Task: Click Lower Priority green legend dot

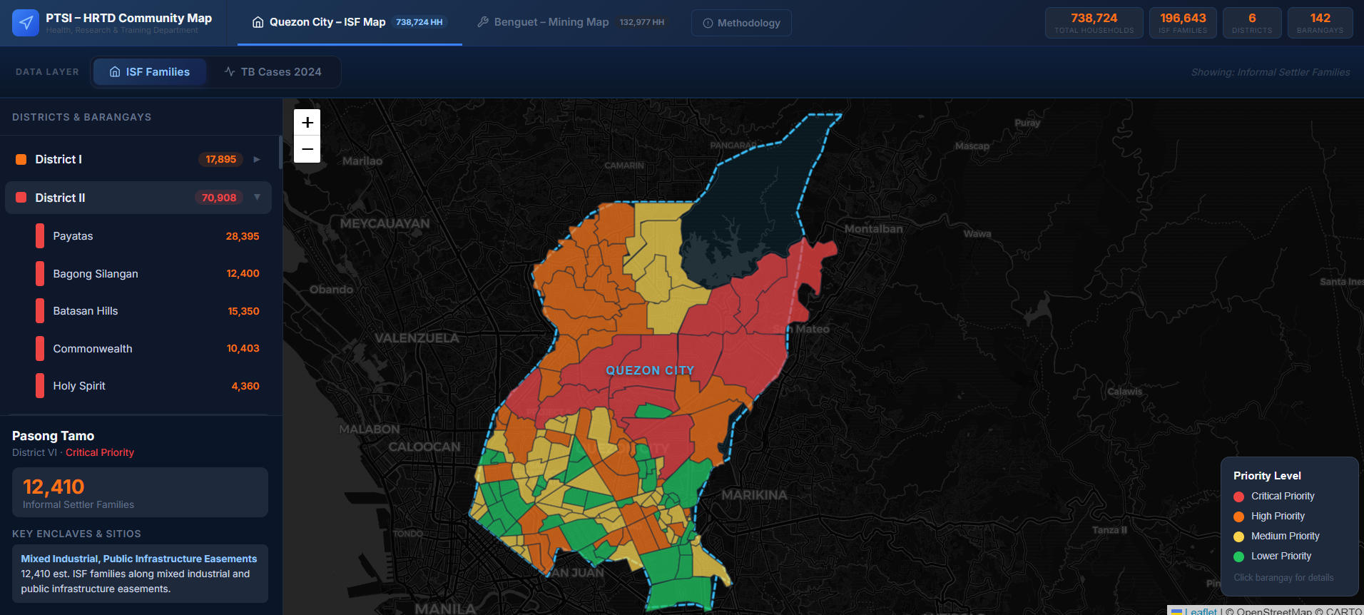Action: point(1239,556)
